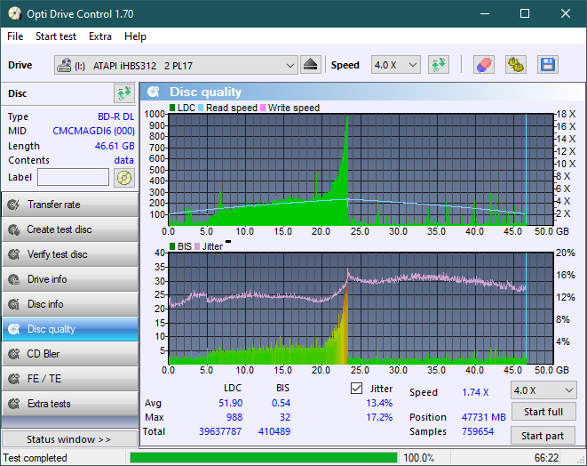The image size is (587, 466).
Task: Click the eject disc icon
Action: click(x=310, y=65)
